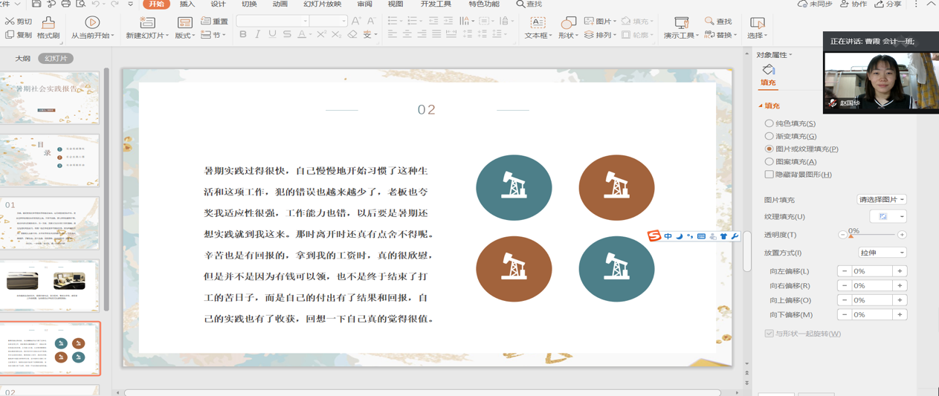The height and width of the screenshot is (396, 939).
Task: Open the Animation (动画) ribbon tab
Action: pyautogui.click(x=280, y=4)
